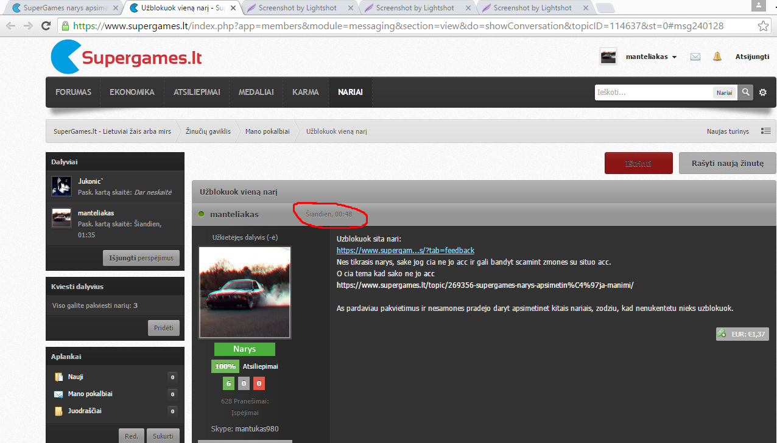
Task: Open the FORUMAS navigation menu item
Action: tap(74, 92)
